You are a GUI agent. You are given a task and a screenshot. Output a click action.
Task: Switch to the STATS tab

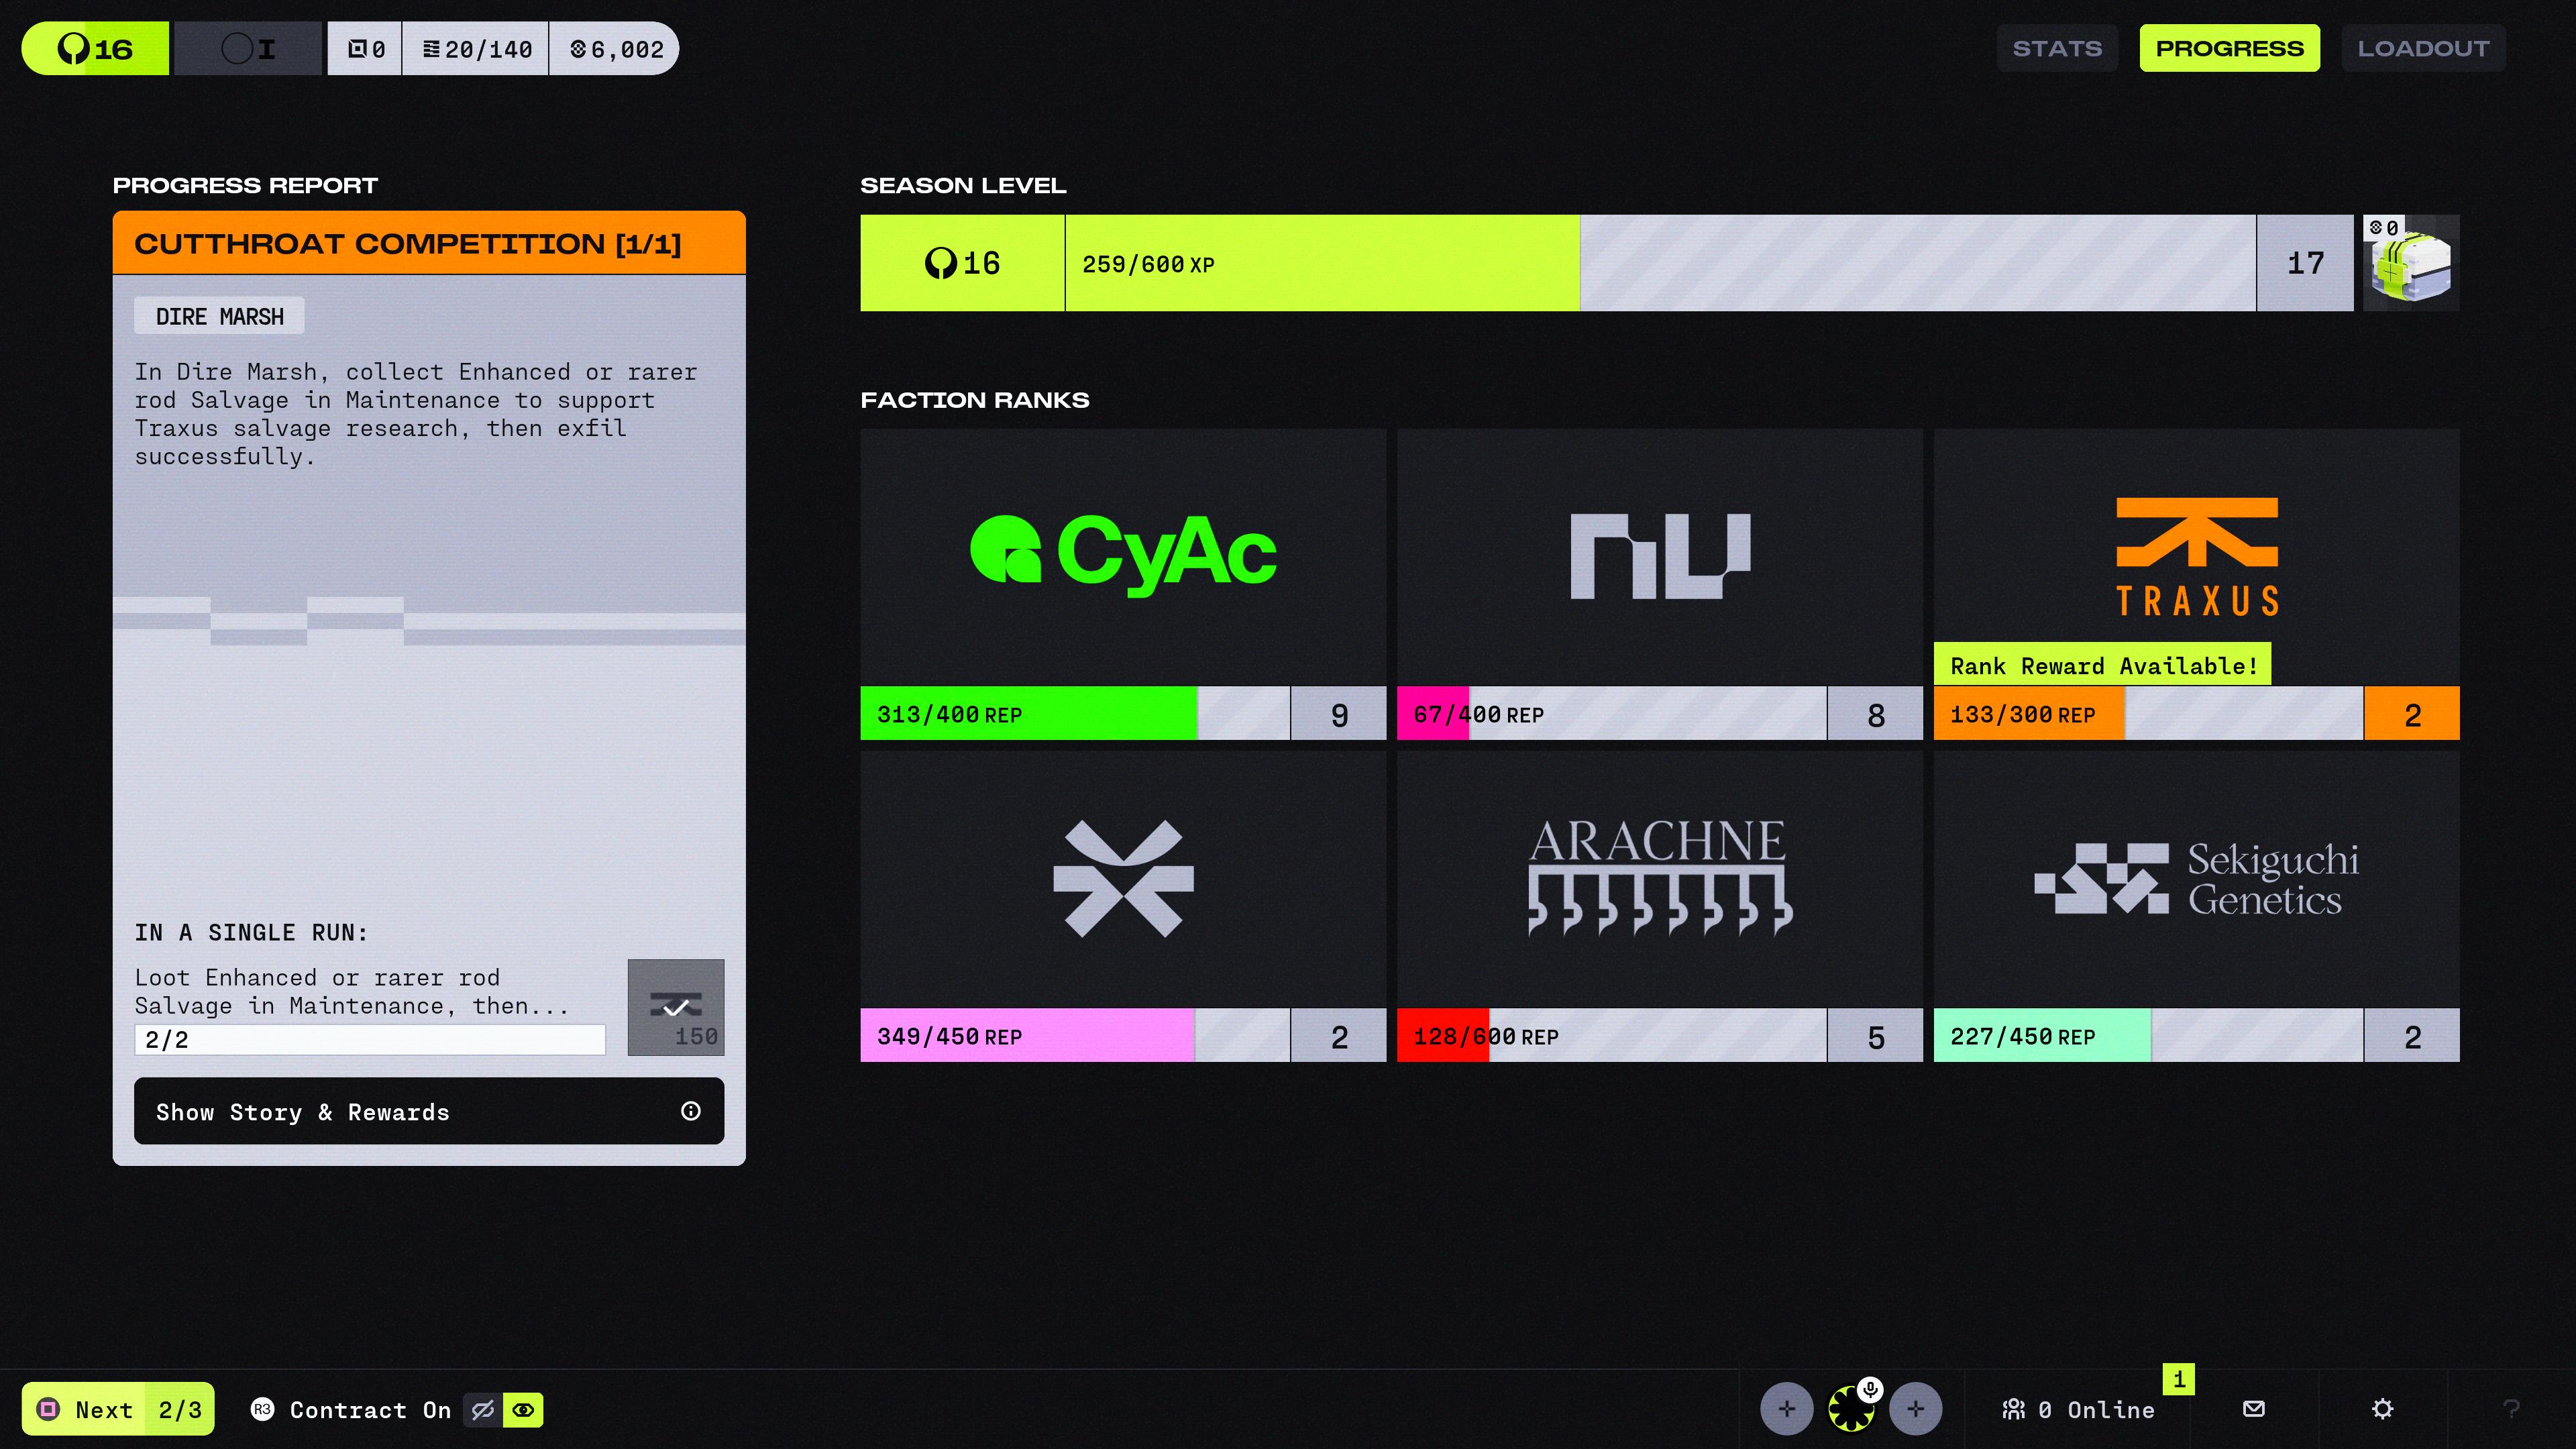coord(2057,49)
